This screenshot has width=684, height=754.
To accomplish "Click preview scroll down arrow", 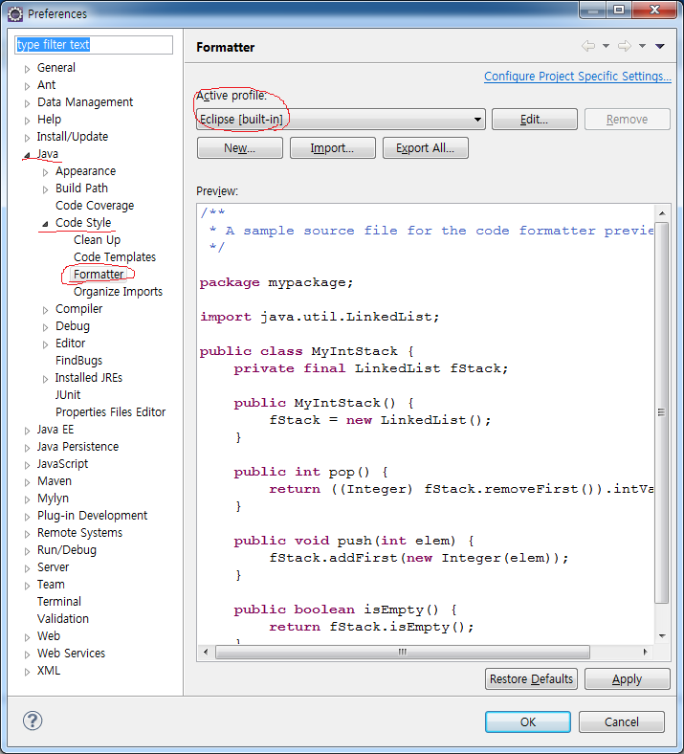I will pos(662,636).
